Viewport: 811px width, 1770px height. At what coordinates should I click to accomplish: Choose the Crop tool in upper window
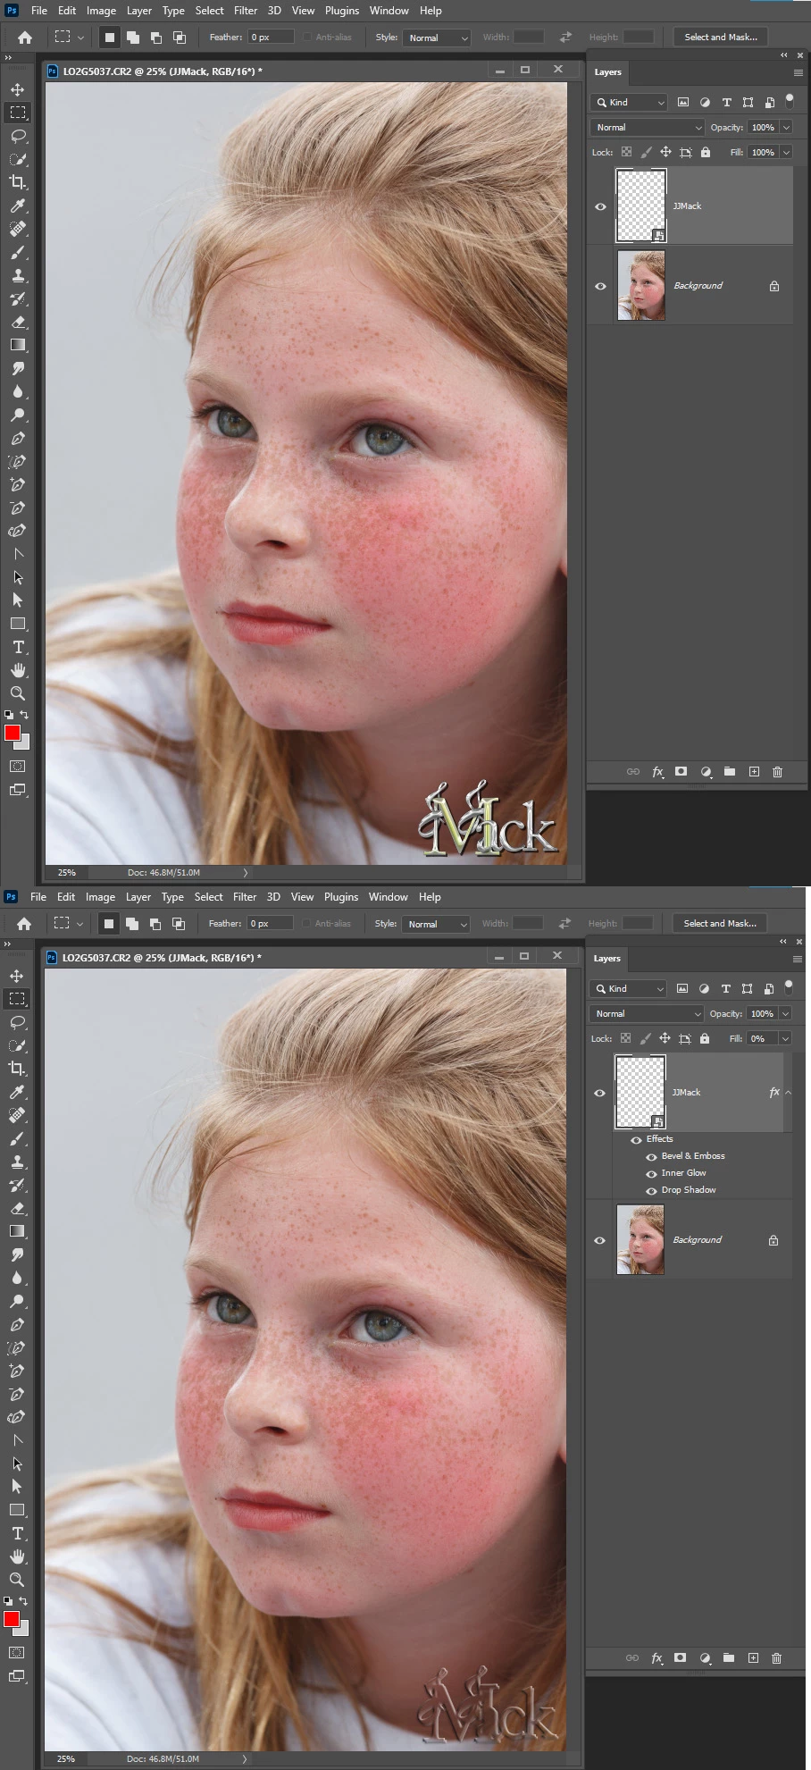click(x=17, y=182)
